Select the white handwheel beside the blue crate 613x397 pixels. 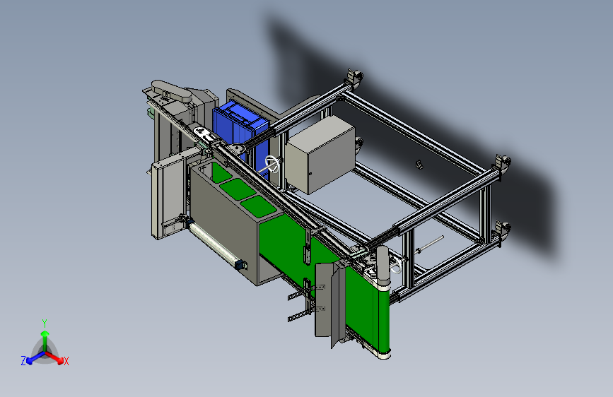coord(273,165)
